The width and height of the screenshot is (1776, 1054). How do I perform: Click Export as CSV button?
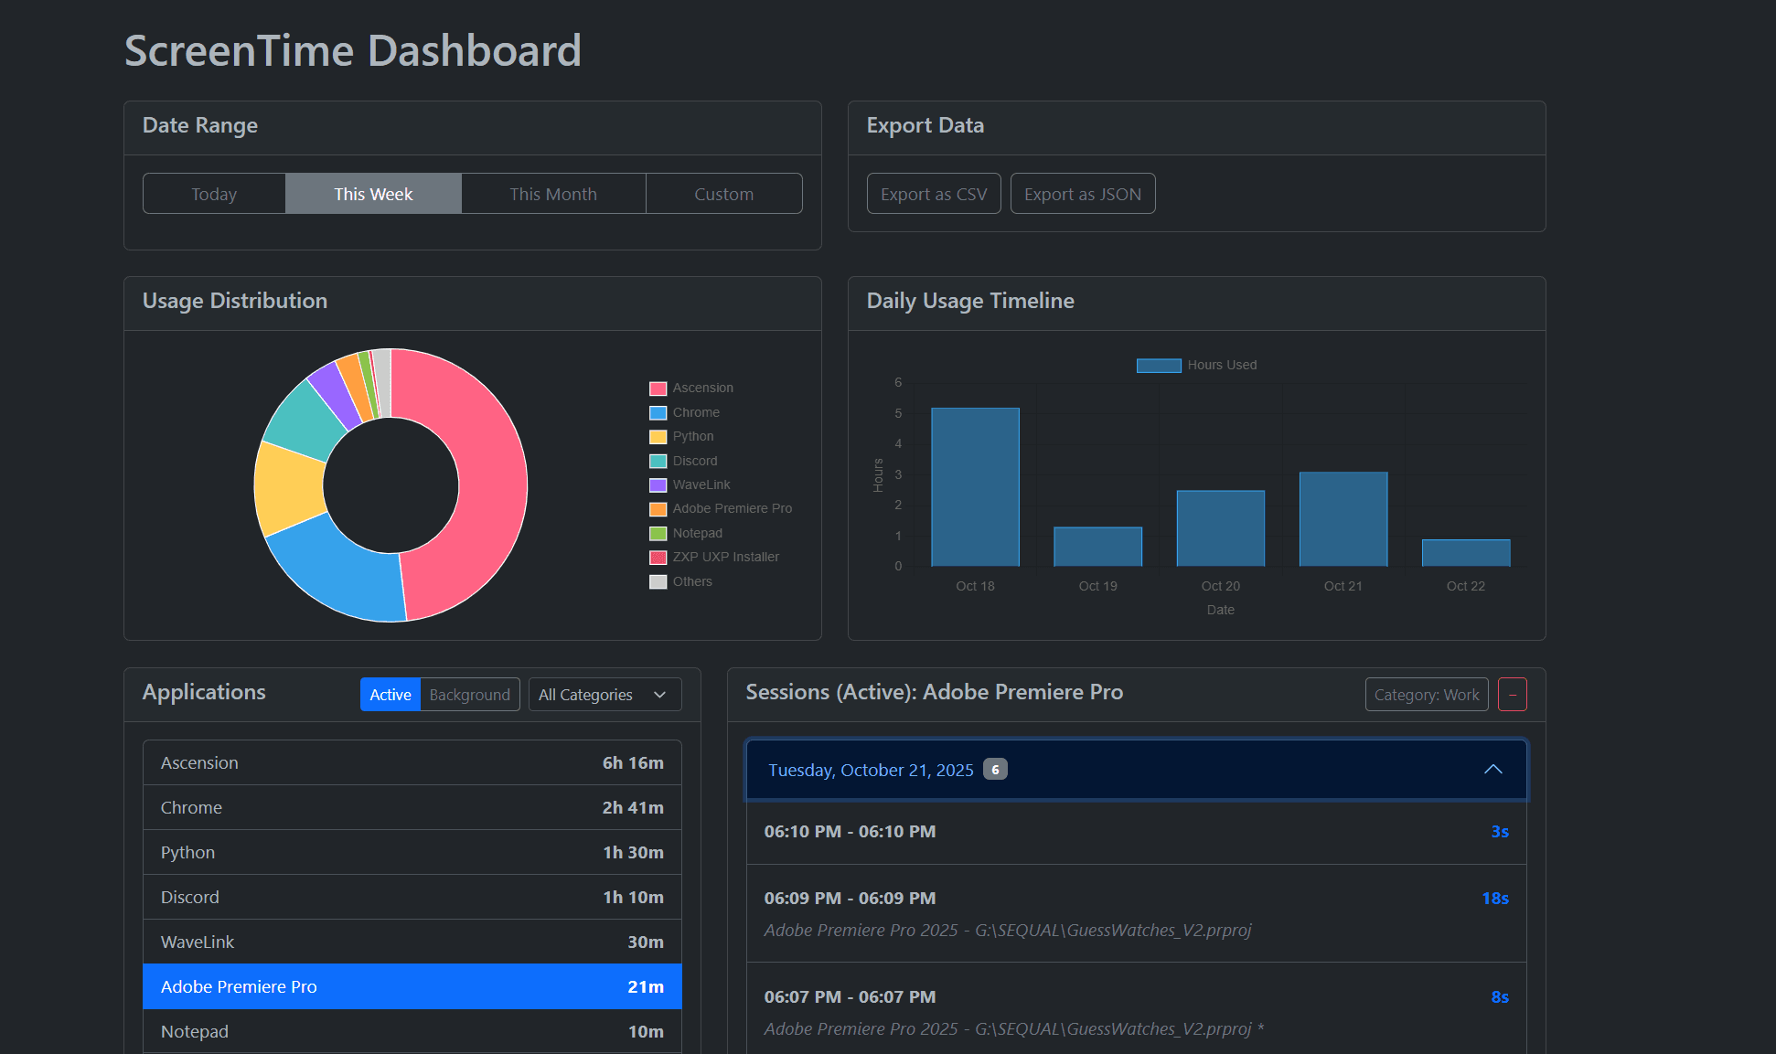tap(933, 194)
